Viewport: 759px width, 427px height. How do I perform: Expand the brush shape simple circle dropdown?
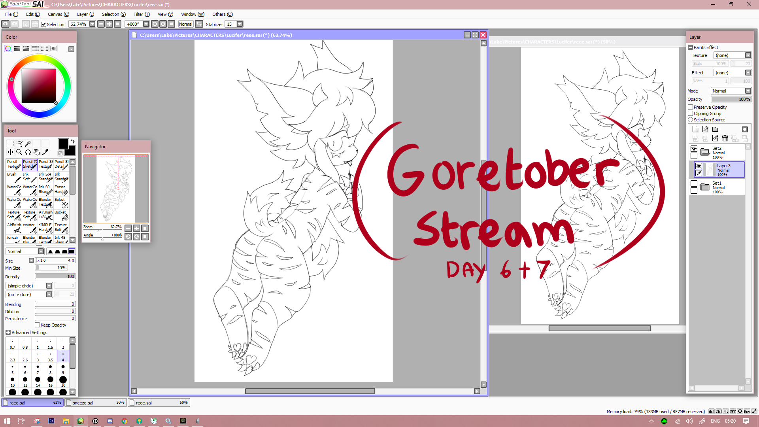49,286
